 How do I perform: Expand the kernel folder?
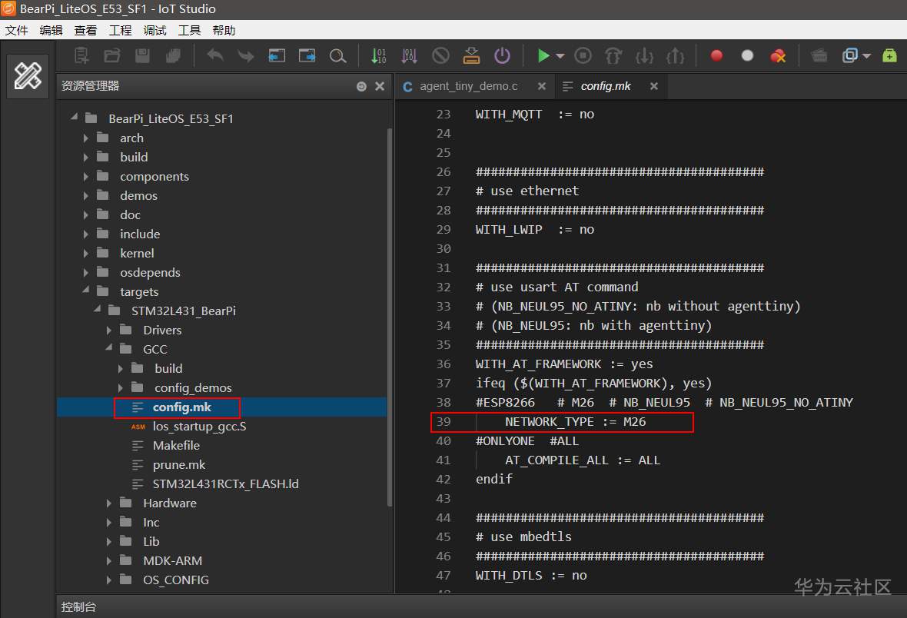tap(85, 254)
